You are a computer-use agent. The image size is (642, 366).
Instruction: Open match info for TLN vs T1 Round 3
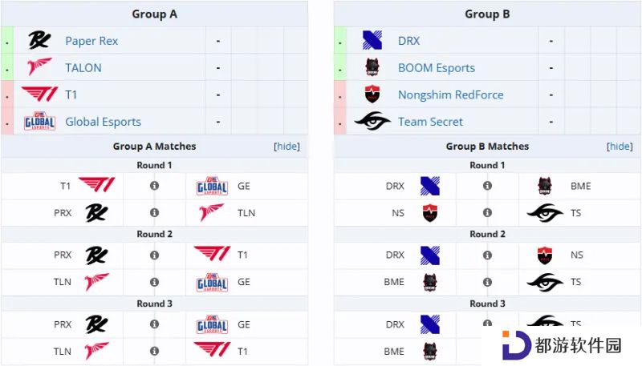point(154,351)
